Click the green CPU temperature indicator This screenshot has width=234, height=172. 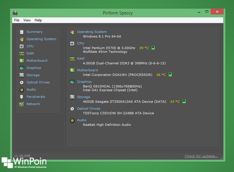pyautogui.click(x=153, y=48)
